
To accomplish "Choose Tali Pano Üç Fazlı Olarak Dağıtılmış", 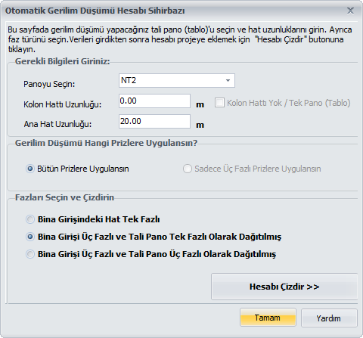I will 30,254.
